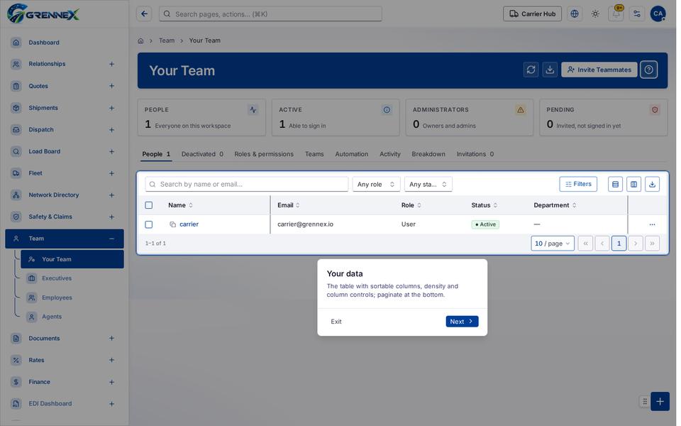Expand the Fleet sidebar section

tap(111, 173)
